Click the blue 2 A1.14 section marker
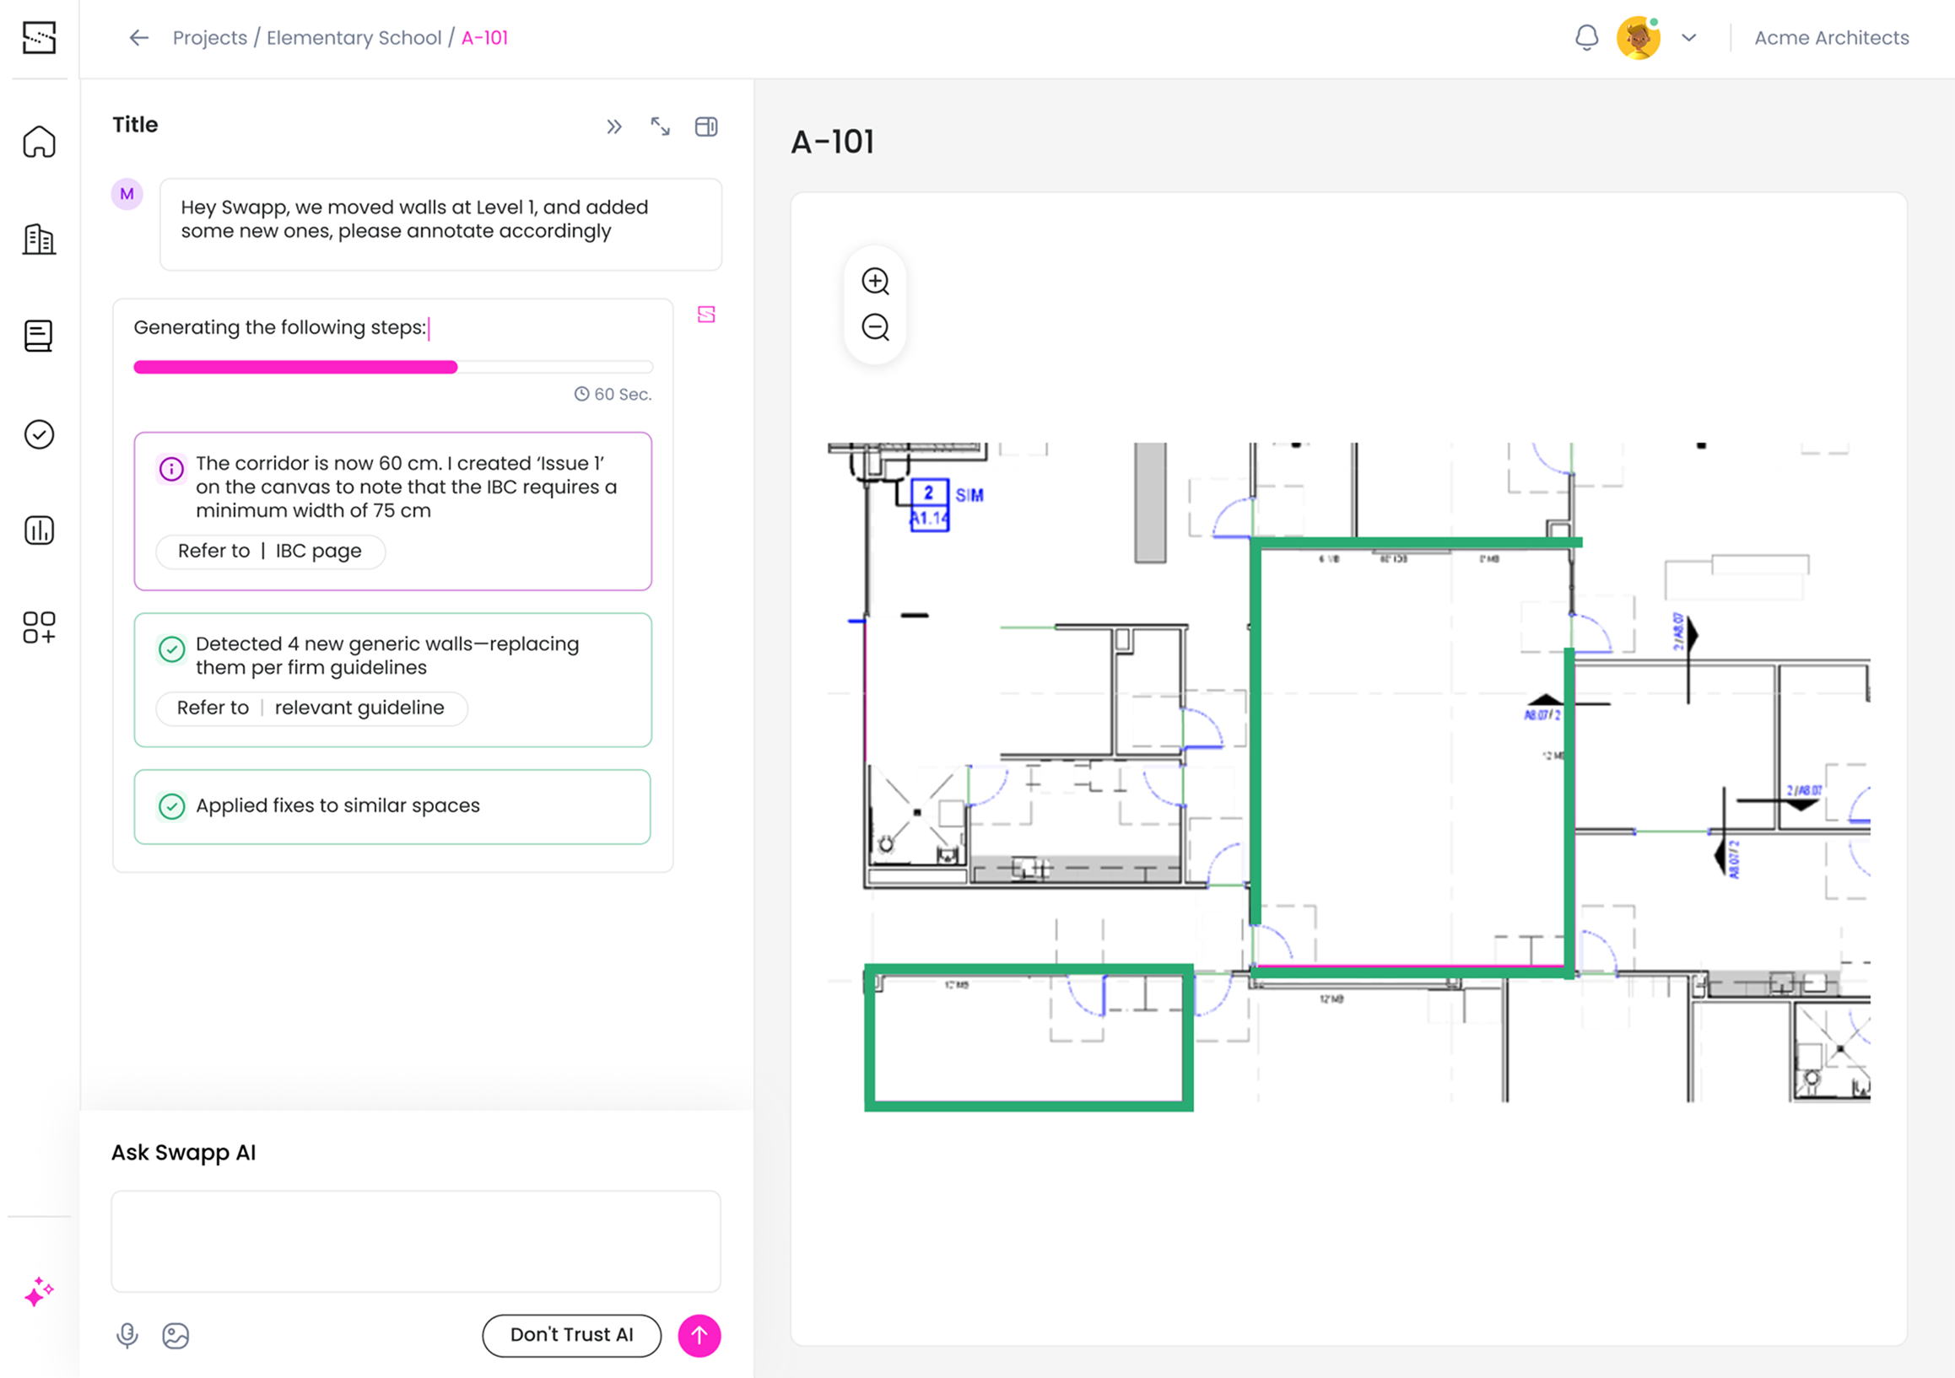This screenshot has width=1955, height=1378. [929, 506]
